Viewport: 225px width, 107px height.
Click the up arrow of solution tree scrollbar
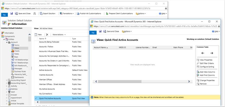point(29,35)
